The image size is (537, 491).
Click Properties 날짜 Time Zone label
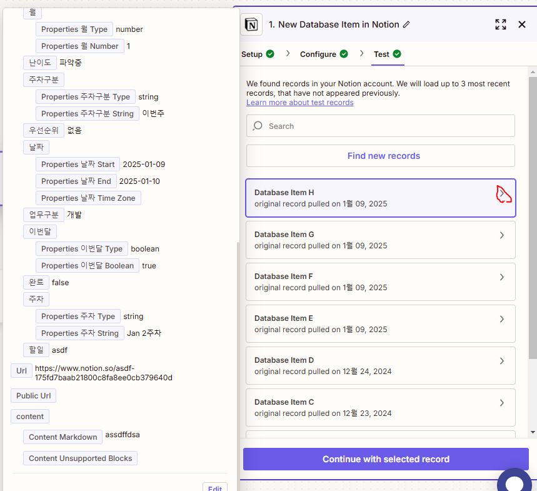(88, 198)
